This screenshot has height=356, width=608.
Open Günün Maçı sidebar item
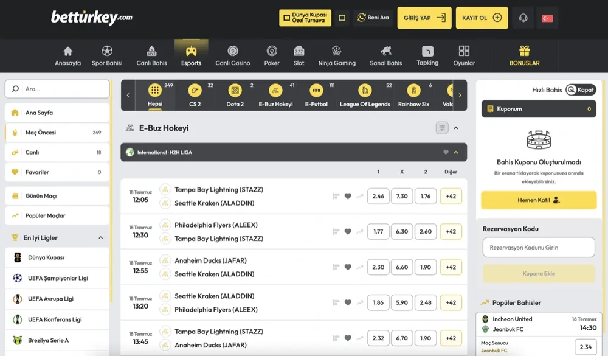coord(57,196)
